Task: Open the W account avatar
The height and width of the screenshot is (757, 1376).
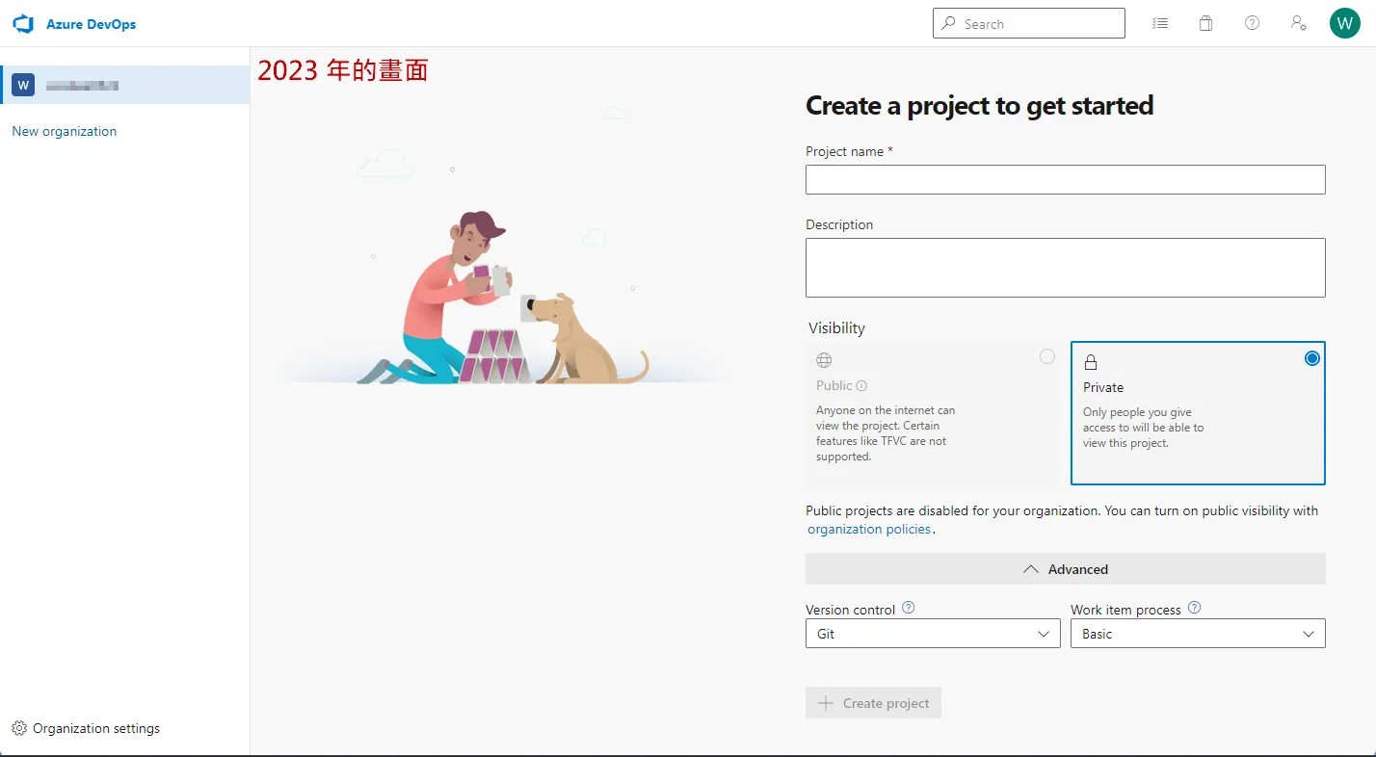Action: pyautogui.click(x=1345, y=23)
